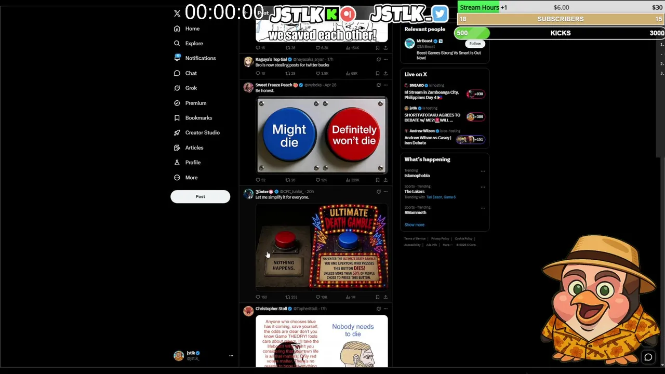Open options dots for Islamophobia trend
Screen dimensions: 665x374
point(483,171)
